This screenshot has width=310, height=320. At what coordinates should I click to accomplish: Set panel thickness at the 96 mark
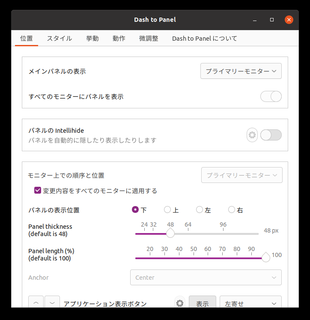(223, 234)
